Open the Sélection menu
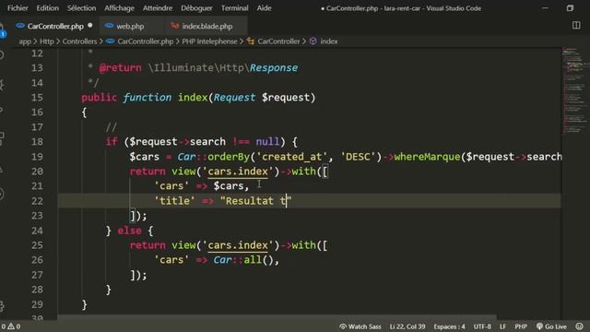Screen dimensions: 590x332 (81, 8)
